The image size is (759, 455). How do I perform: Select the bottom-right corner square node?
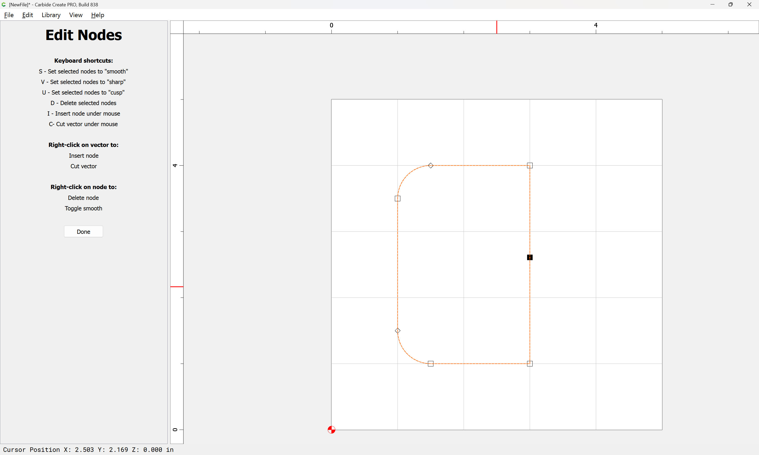(x=529, y=364)
